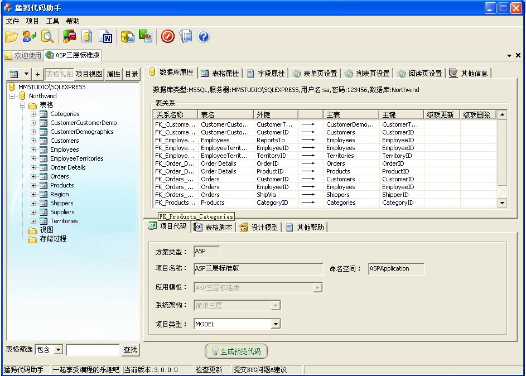Click the search magnifier toolbar icon
The height and width of the screenshot is (376, 526).
[47, 36]
